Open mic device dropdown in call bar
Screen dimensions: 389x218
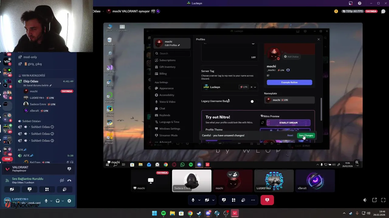click(x=199, y=200)
